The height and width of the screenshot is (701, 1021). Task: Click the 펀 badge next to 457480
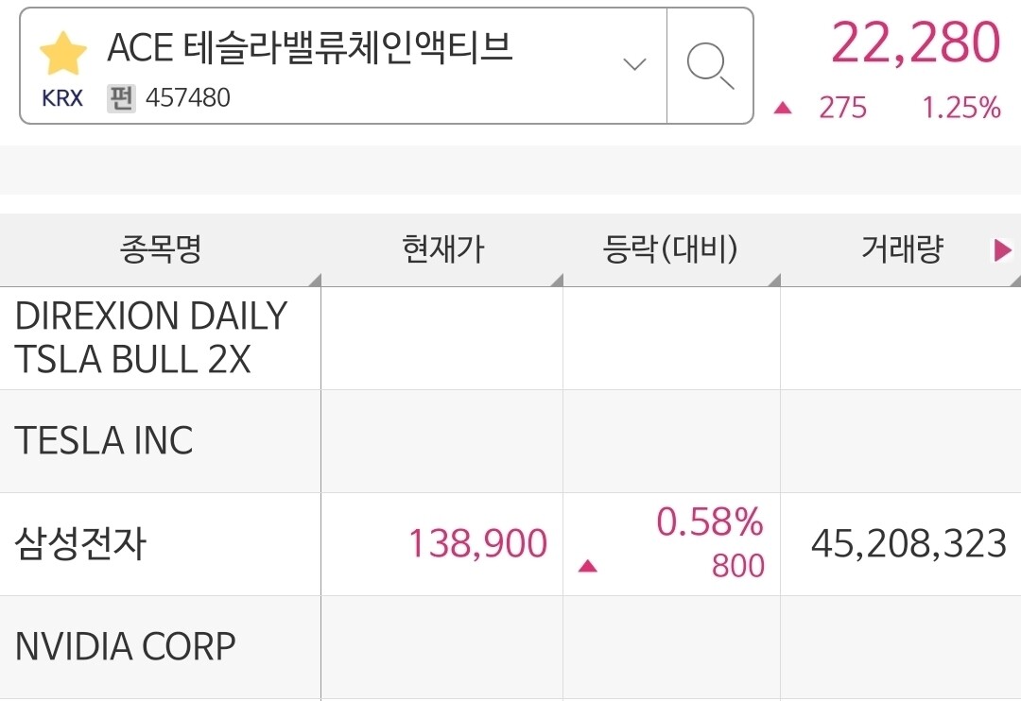click(x=121, y=98)
